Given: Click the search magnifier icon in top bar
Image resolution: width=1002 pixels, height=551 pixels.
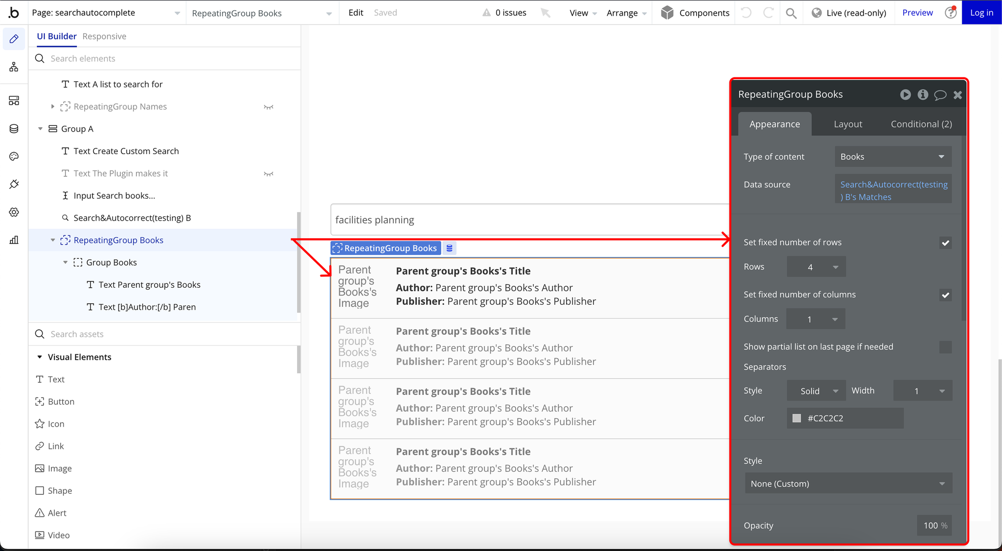Looking at the screenshot, I should 791,13.
